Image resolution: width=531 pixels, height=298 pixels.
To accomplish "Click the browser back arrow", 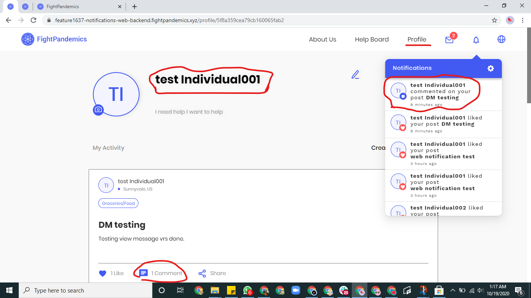I will (x=9, y=20).
